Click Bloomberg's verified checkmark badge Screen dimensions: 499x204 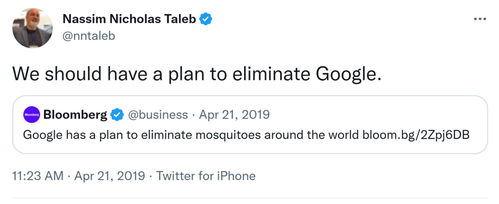coord(116,115)
